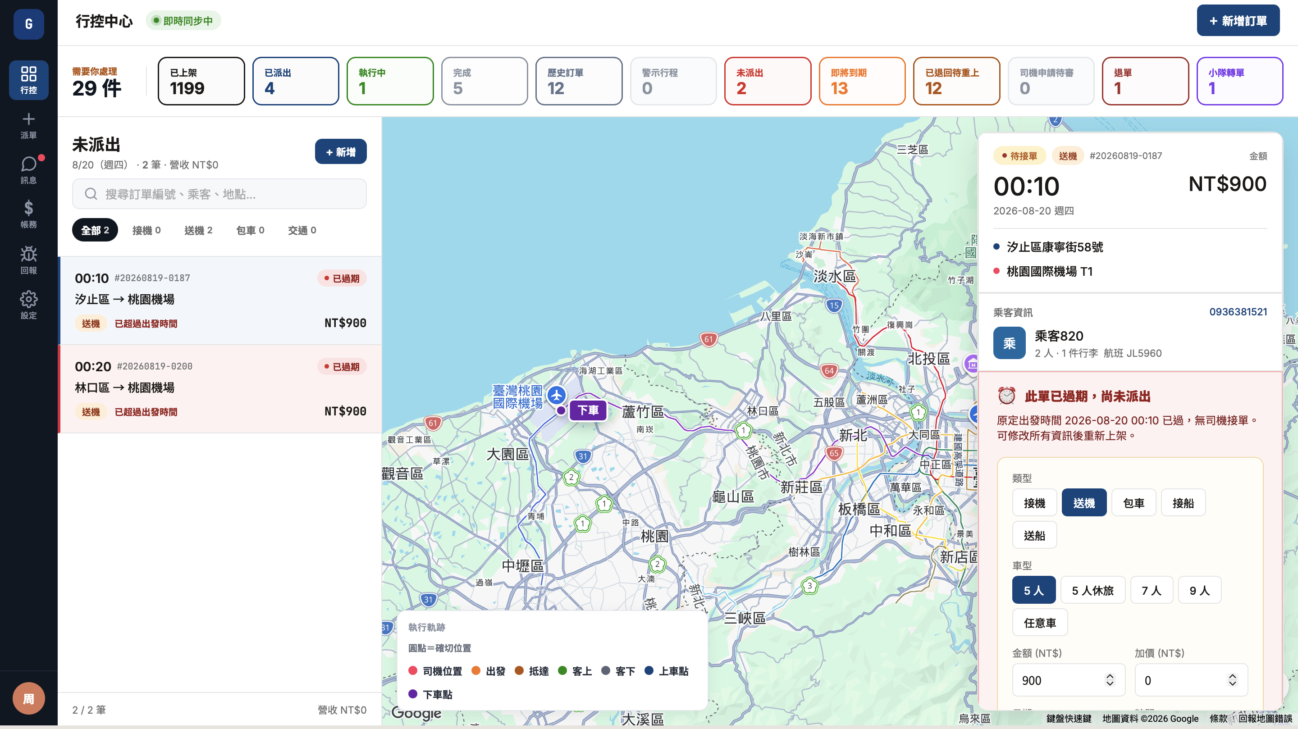1298x729 pixels.
Task: Open the 訊息 chat icon in sidebar
Action: coord(29,170)
